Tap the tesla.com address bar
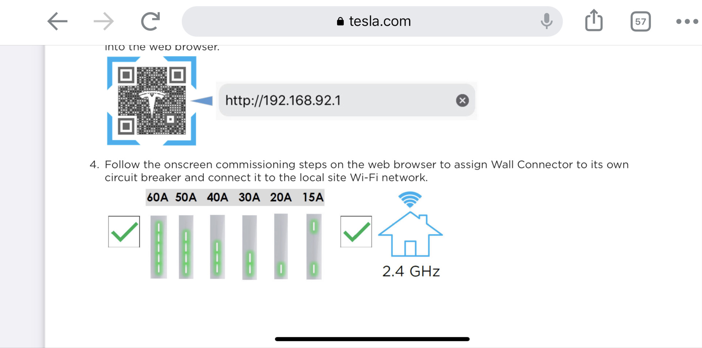This screenshot has height=348, width=702. pyautogui.click(x=372, y=21)
